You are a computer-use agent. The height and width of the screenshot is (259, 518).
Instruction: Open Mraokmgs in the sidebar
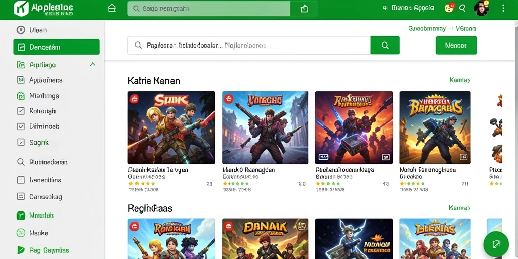coord(44,96)
